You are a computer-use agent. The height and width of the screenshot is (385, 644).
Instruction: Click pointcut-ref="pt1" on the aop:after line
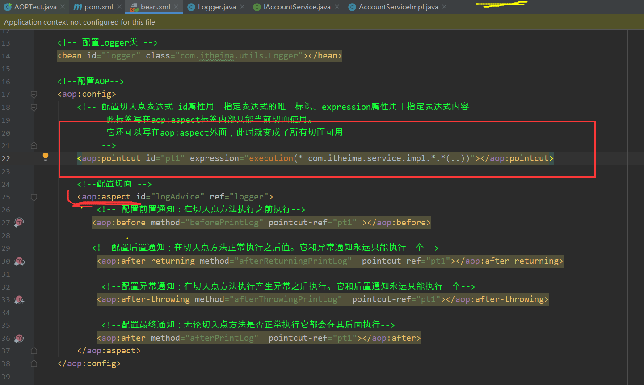point(313,338)
